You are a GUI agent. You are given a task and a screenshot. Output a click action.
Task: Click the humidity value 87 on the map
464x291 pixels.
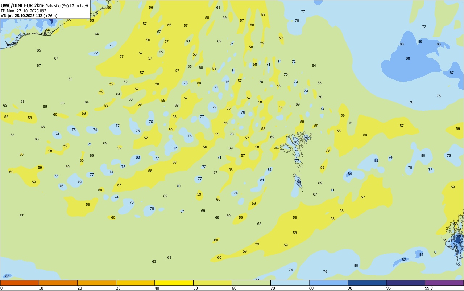click(452, 73)
